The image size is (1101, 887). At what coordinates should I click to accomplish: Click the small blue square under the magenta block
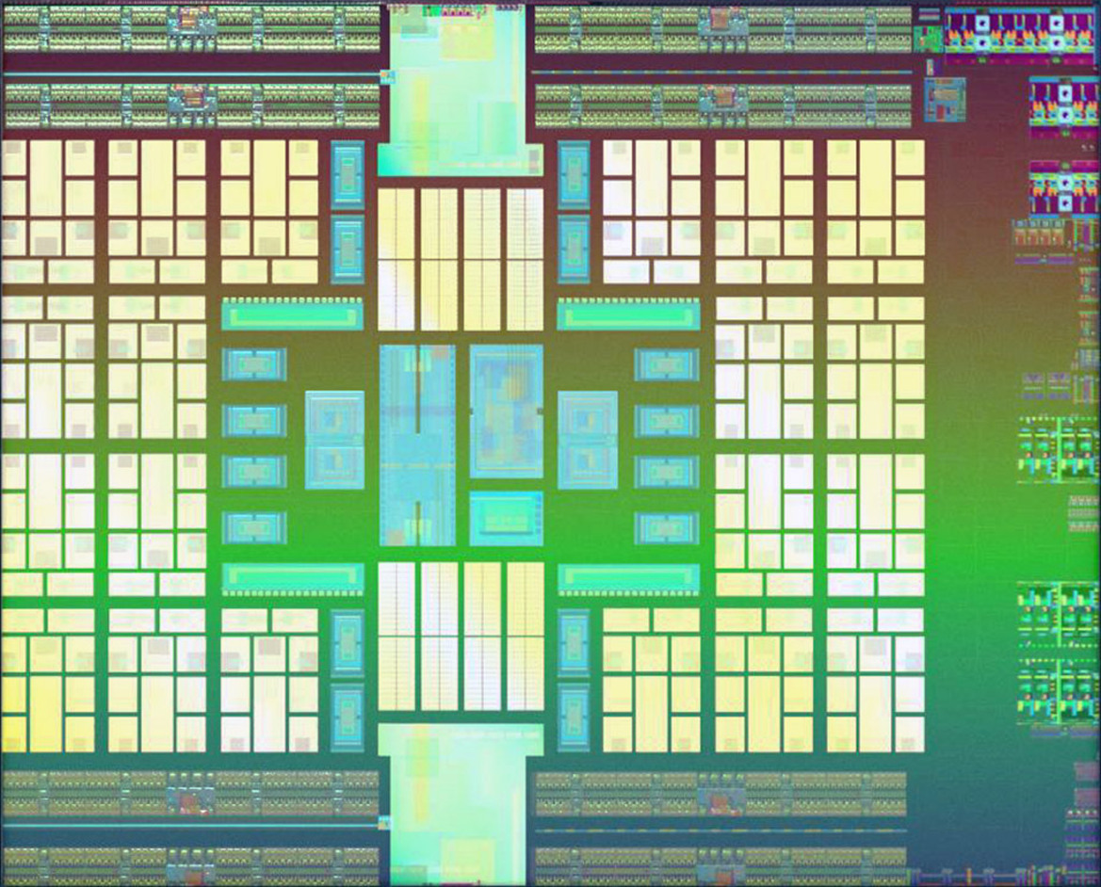point(945,100)
